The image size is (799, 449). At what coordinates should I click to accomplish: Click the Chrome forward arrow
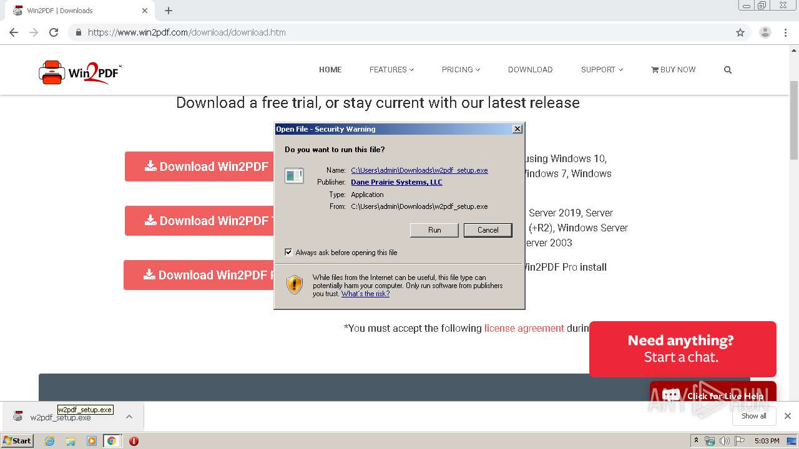(x=34, y=32)
